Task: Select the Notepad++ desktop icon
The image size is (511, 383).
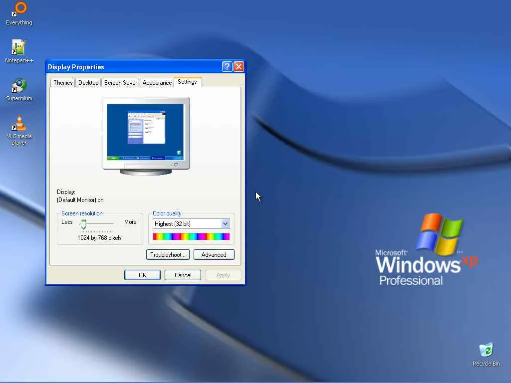Action: coord(19,51)
